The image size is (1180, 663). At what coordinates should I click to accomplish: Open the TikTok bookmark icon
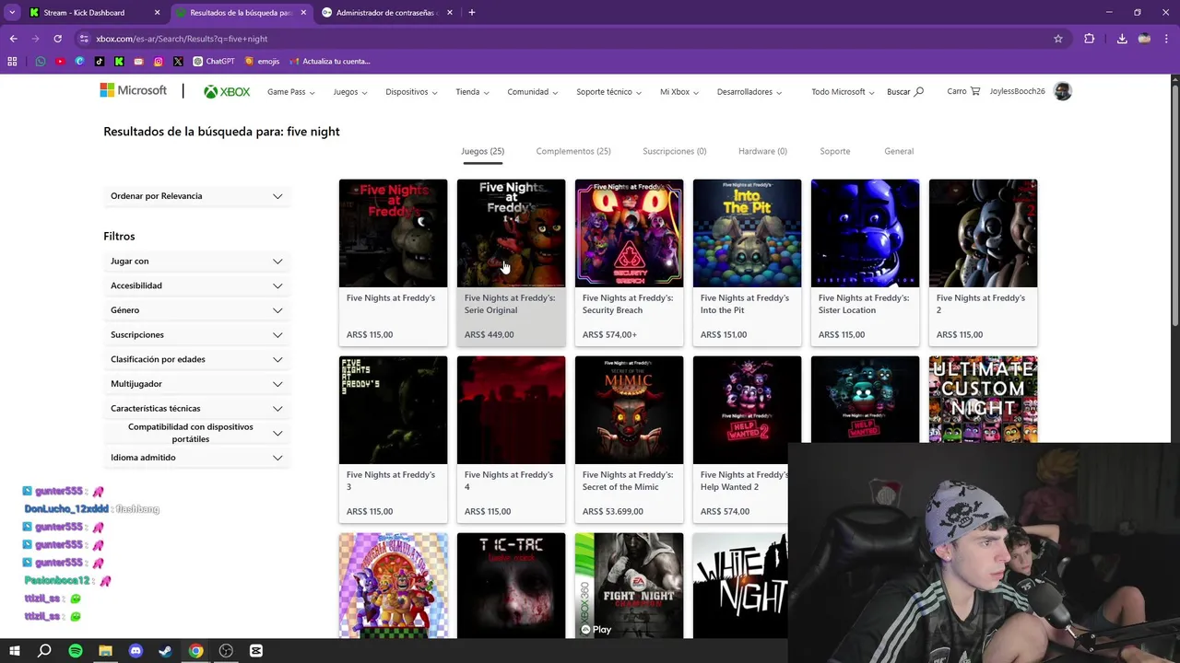[99, 62]
